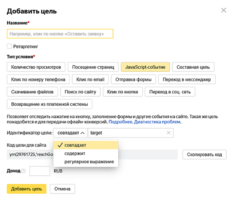Open the Диагностика проблем link

(x=157, y=122)
